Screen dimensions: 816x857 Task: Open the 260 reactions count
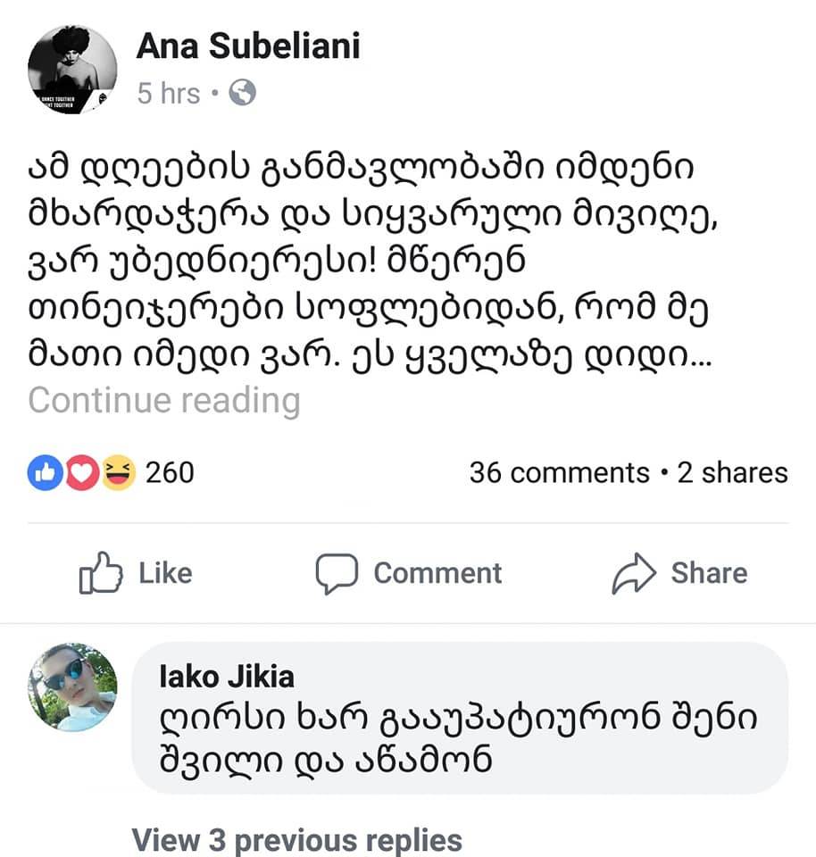point(169,472)
